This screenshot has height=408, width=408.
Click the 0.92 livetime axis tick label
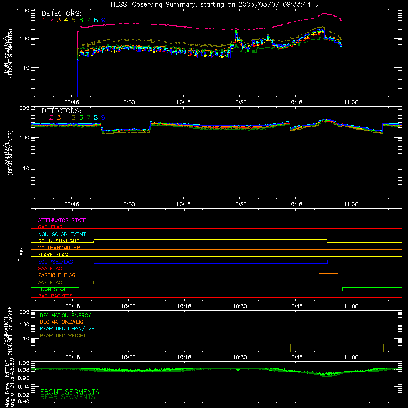(x=23, y=395)
